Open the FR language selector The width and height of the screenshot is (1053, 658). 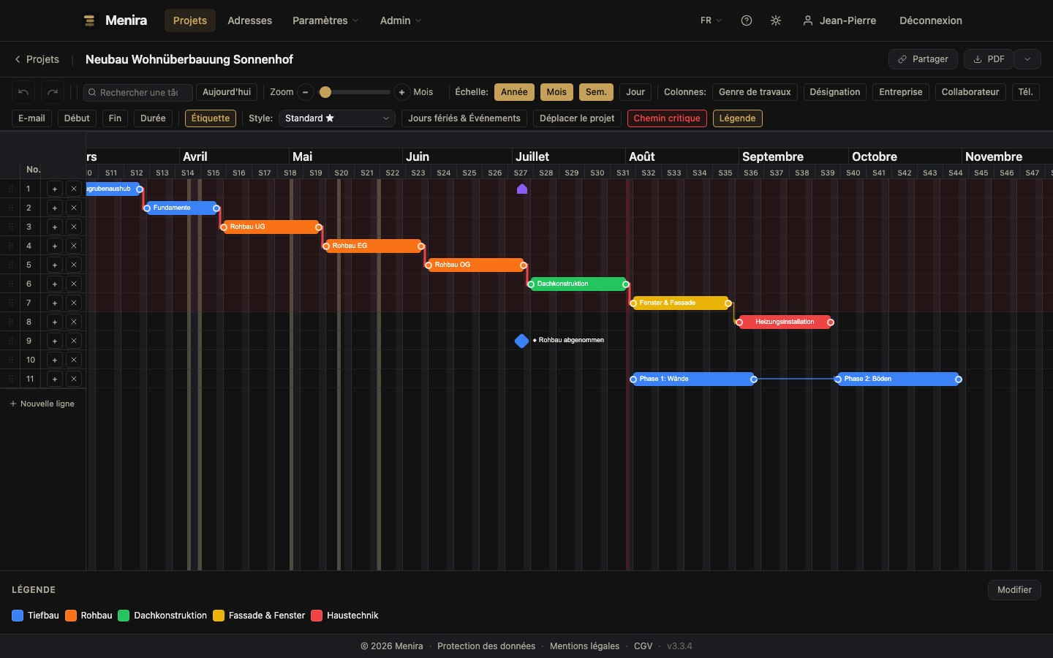[x=711, y=20]
